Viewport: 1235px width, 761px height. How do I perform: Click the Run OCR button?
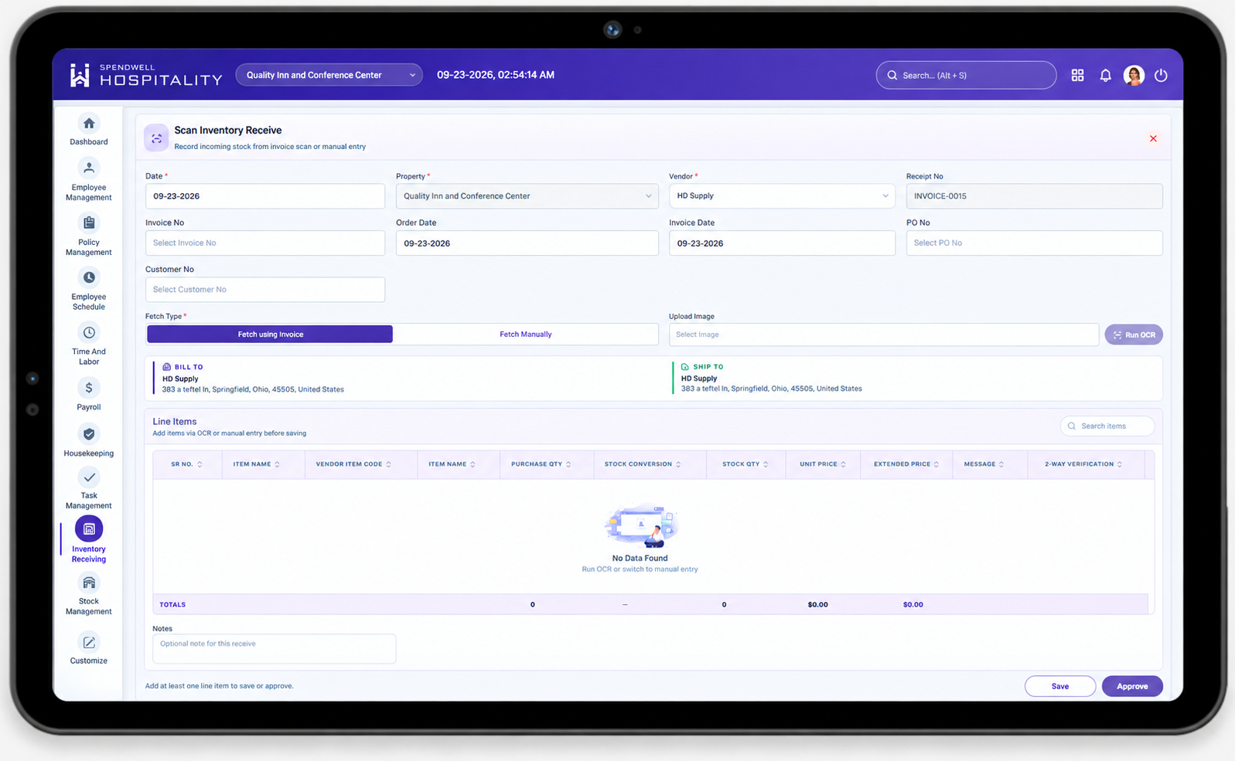click(x=1134, y=335)
